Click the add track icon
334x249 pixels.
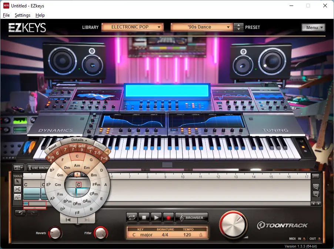(18, 168)
